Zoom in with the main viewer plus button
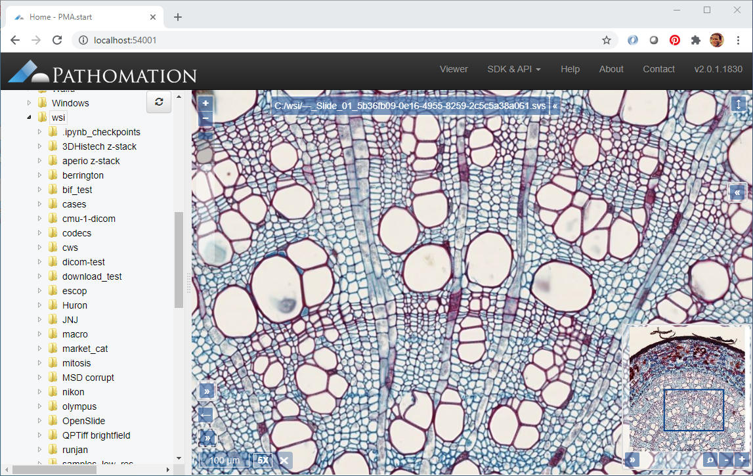 [205, 103]
